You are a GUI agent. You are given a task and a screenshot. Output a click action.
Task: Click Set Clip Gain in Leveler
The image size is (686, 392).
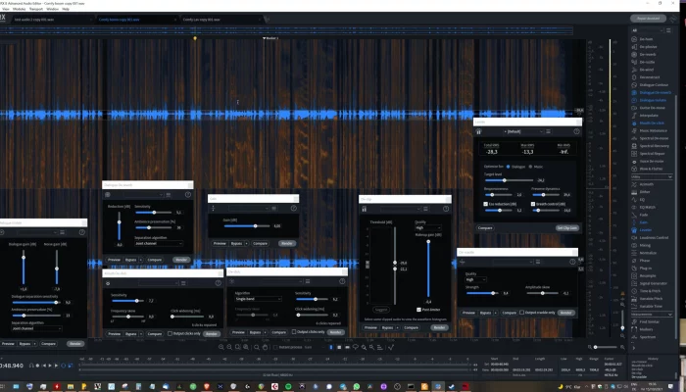(567, 228)
